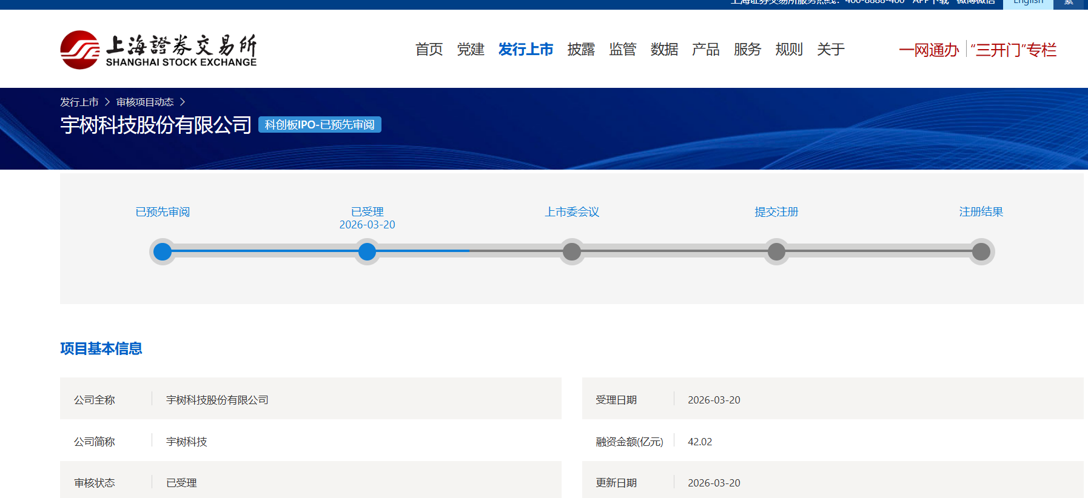Click the 上市委会议 timeline step dot

coord(572,251)
